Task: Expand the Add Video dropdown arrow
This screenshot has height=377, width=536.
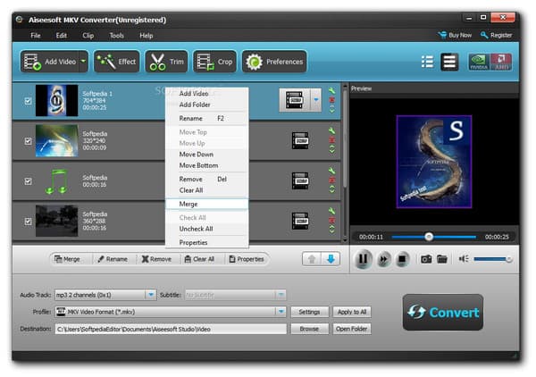Action: 83,62
